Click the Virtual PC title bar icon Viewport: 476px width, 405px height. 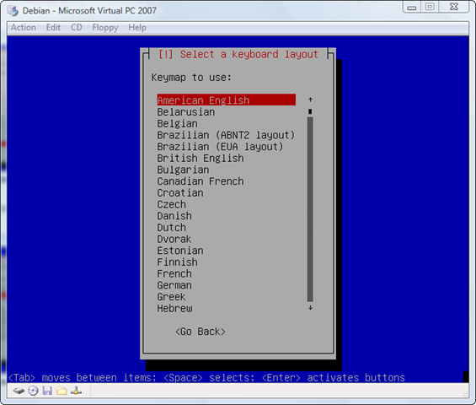13,11
